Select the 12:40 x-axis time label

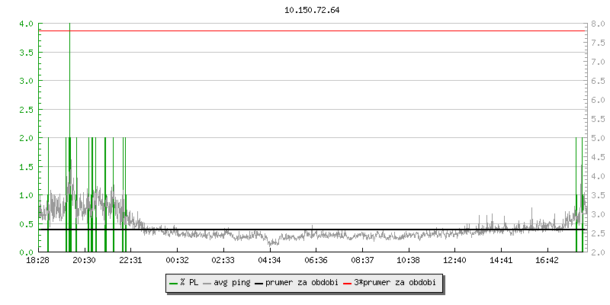[454, 261]
